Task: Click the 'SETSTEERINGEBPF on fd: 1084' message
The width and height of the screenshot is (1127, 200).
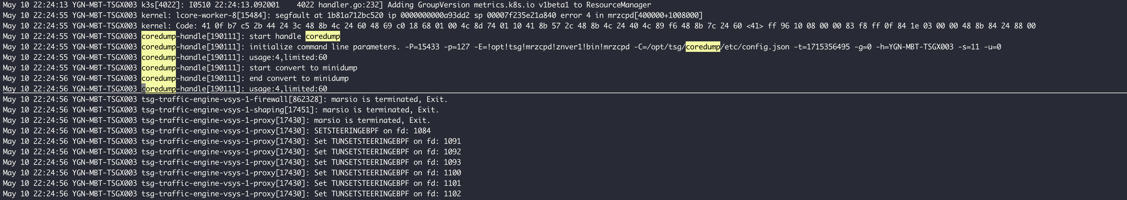Action: point(372,131)
